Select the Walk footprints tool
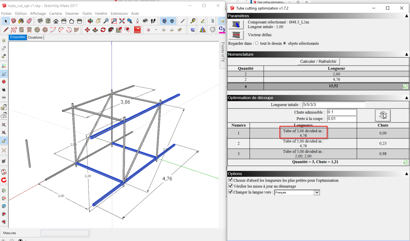The image size is (410, 241). point(153,21)
